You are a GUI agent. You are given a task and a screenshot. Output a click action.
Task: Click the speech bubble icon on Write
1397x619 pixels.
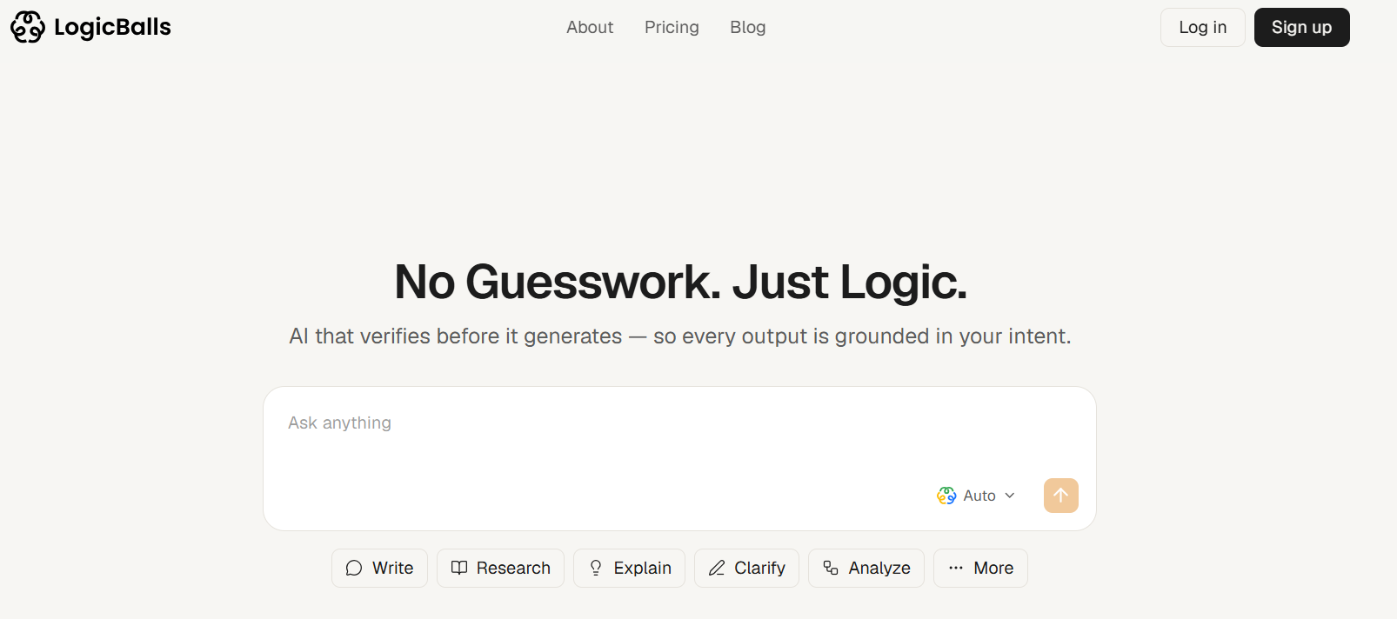(354, 569)
